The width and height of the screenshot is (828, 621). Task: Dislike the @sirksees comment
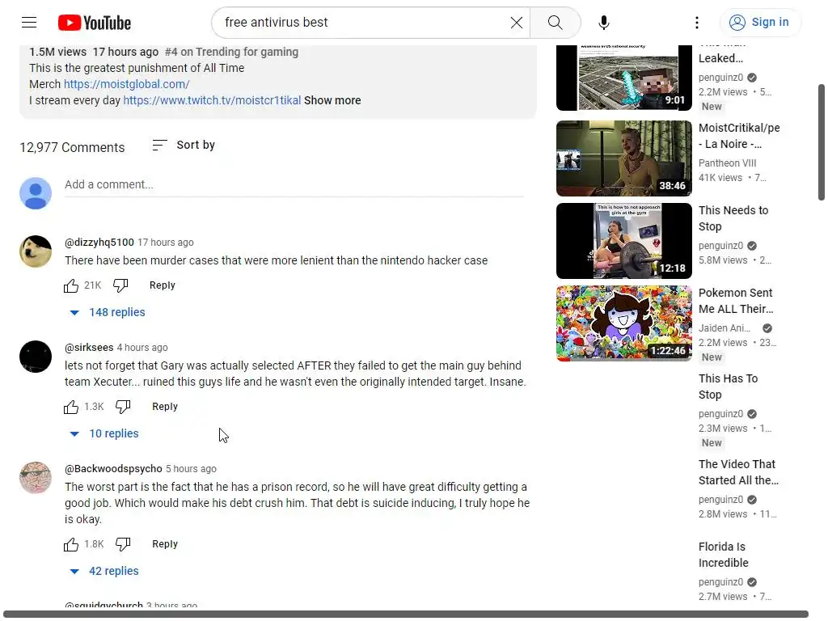pyautogui.click(x=123, y=408)
